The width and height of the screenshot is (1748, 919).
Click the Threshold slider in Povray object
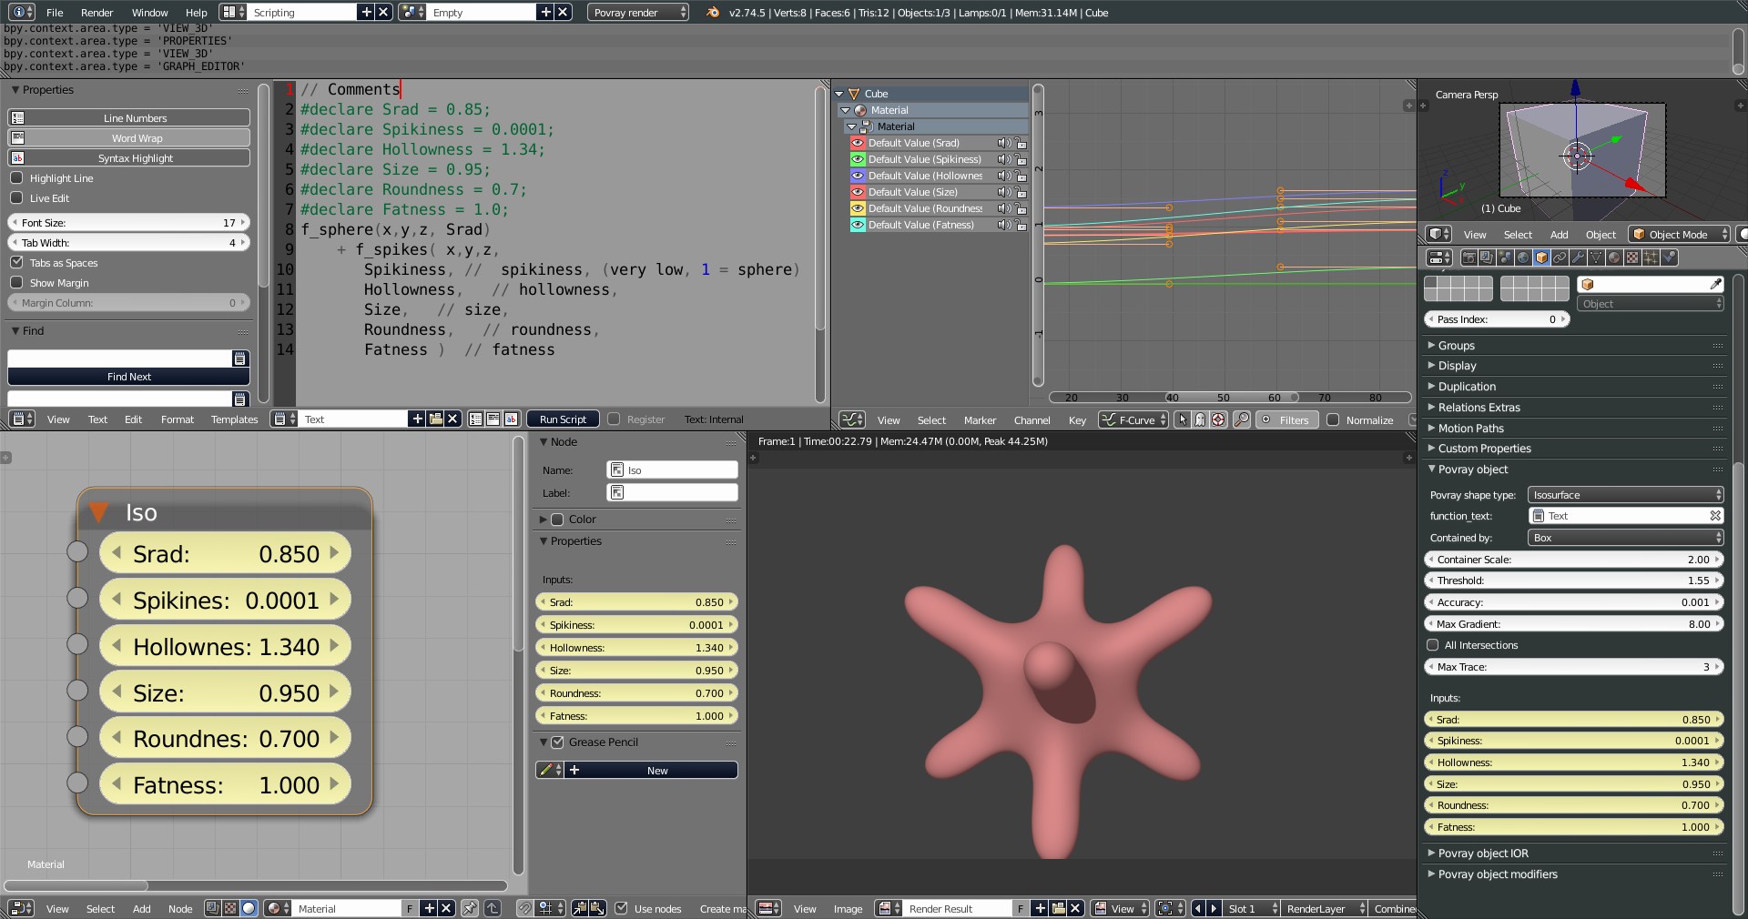coord(1573,581)
